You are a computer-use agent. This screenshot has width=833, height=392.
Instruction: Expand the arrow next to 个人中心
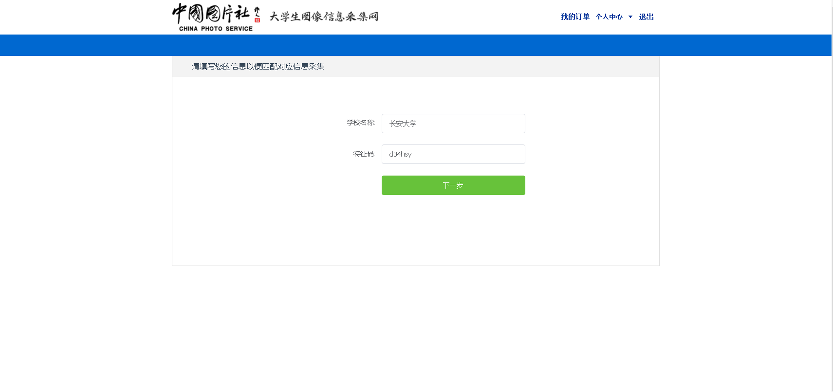tap(630, 17)
